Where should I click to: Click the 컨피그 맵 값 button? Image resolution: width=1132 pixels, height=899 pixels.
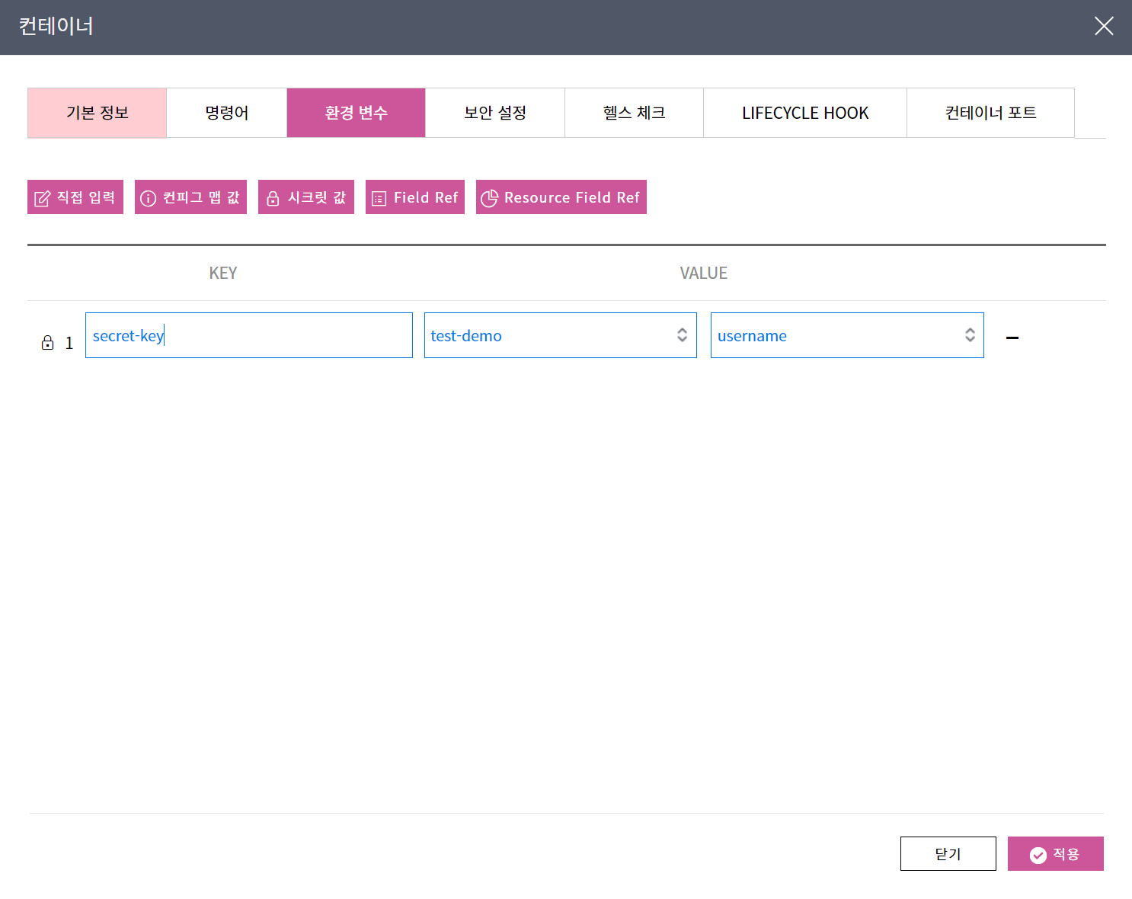pos(190,197)
